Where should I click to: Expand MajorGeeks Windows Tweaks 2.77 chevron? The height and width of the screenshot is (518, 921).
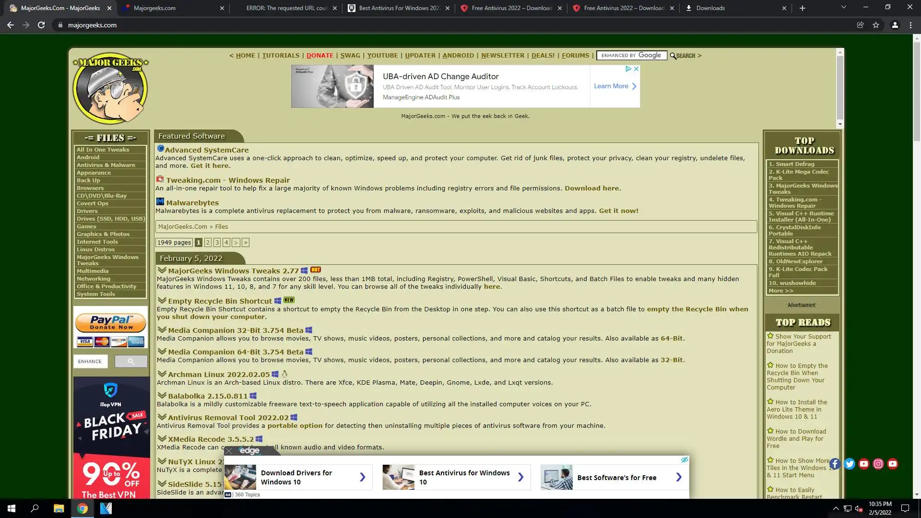[x=162, y=271]
